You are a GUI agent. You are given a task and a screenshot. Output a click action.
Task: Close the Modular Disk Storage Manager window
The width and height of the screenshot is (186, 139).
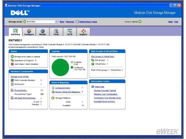[179, 6]
